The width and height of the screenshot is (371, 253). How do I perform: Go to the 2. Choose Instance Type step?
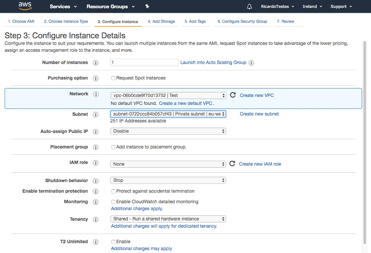pyautogui.click(x=66, y=21)
